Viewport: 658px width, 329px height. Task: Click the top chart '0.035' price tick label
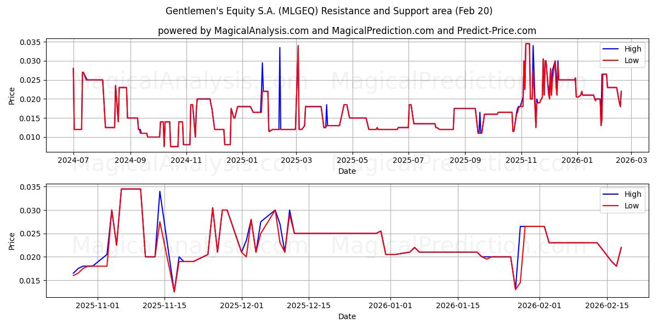(31, 42)
